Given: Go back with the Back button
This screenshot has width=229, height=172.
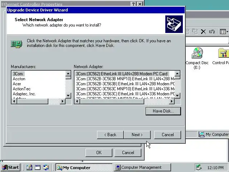Looking at the screenshot, I should point(110,135).
